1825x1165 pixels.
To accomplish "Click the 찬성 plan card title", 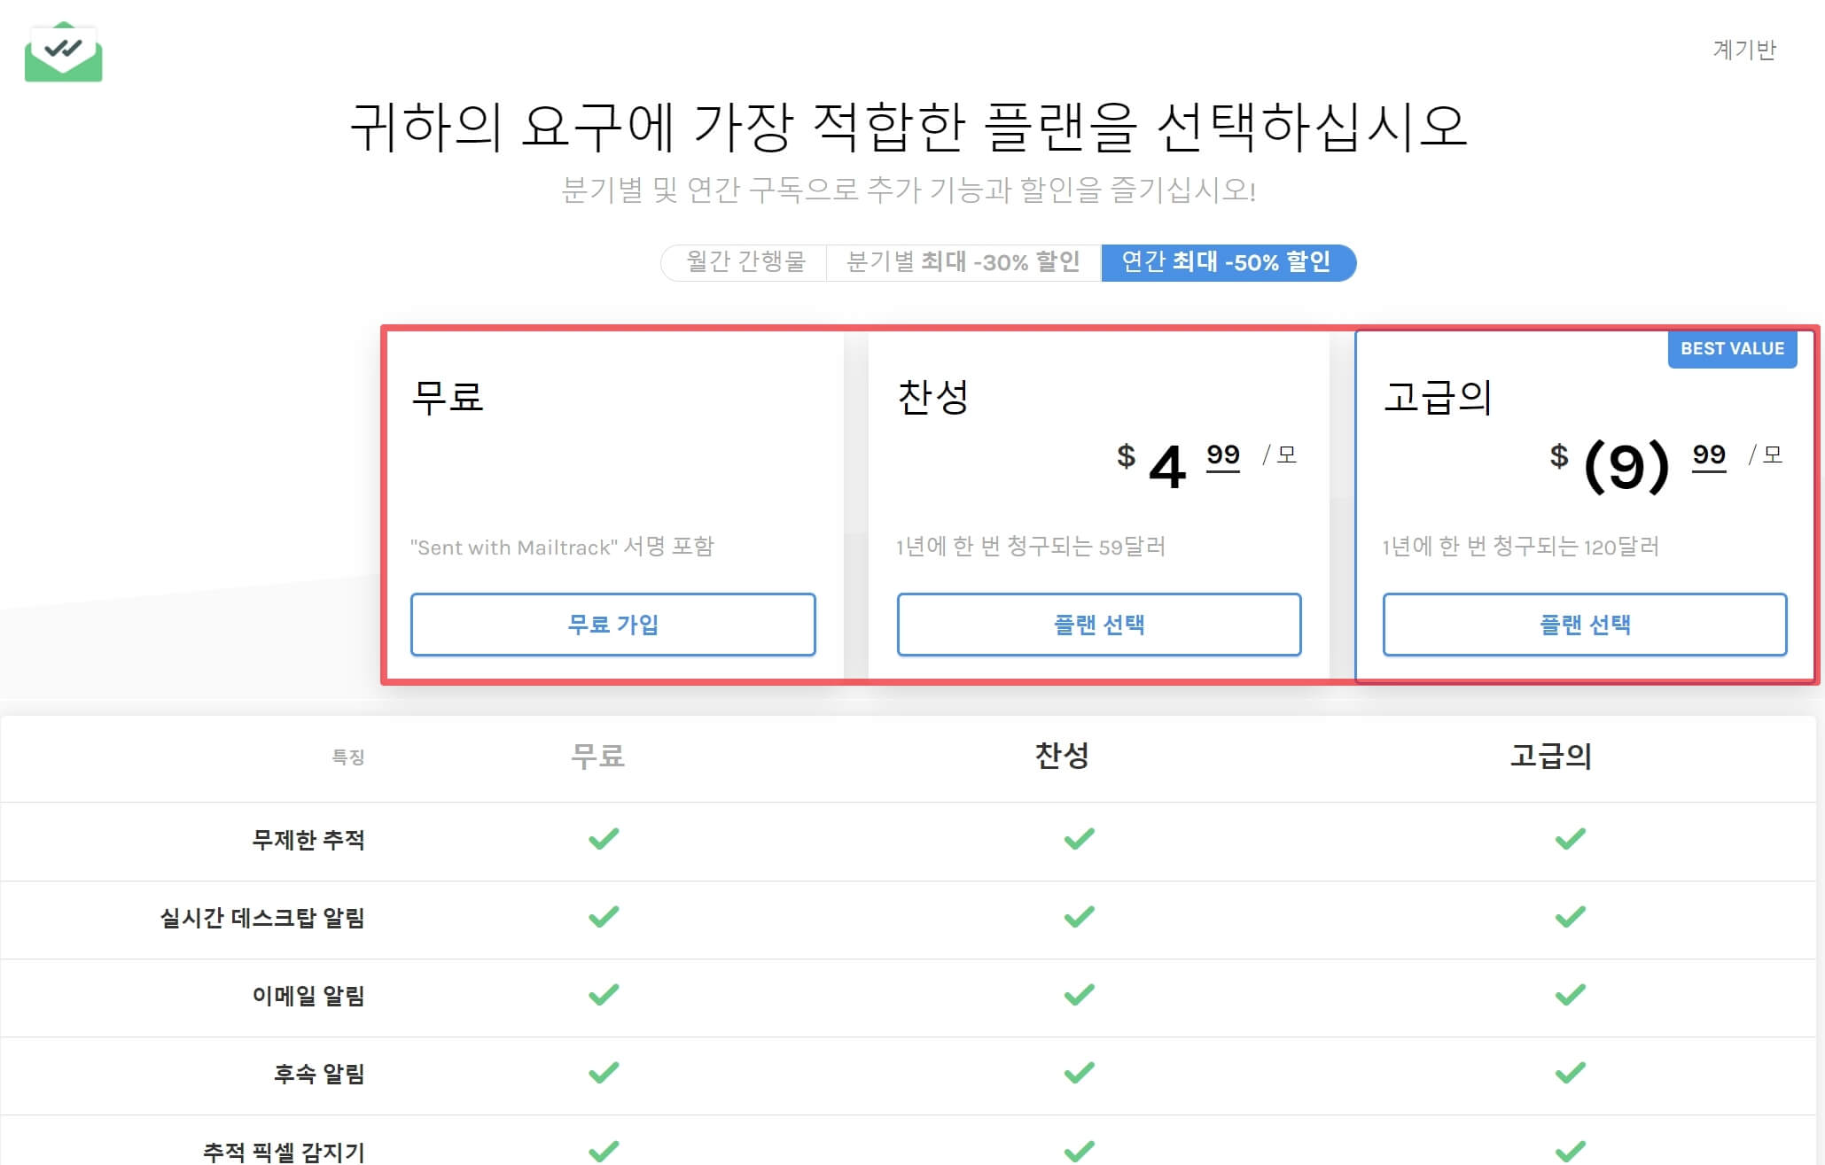I will click(x=933, y=397).
